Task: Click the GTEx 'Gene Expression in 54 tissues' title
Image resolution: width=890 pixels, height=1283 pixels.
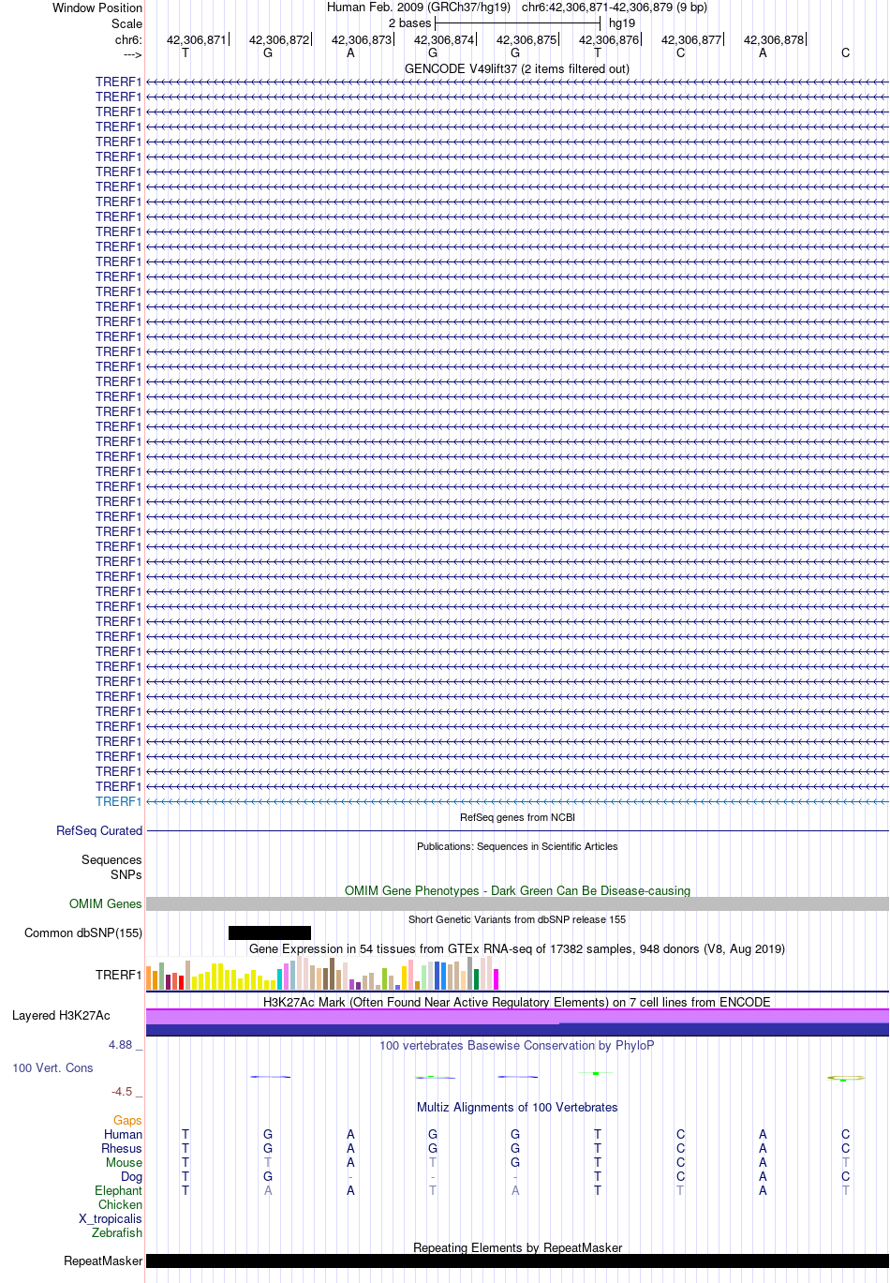Action: [x=517, y=948]
